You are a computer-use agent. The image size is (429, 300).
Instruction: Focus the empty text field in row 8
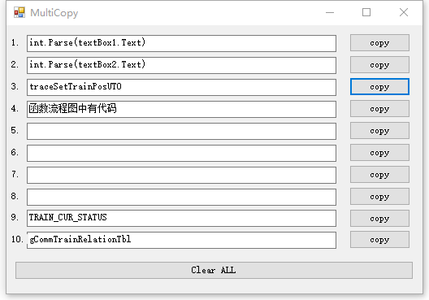pyautogui.click(x=181, y=197)
